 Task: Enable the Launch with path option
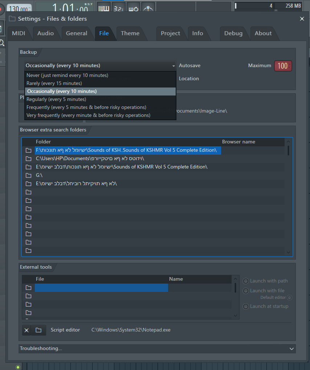[x=246, y=281]
